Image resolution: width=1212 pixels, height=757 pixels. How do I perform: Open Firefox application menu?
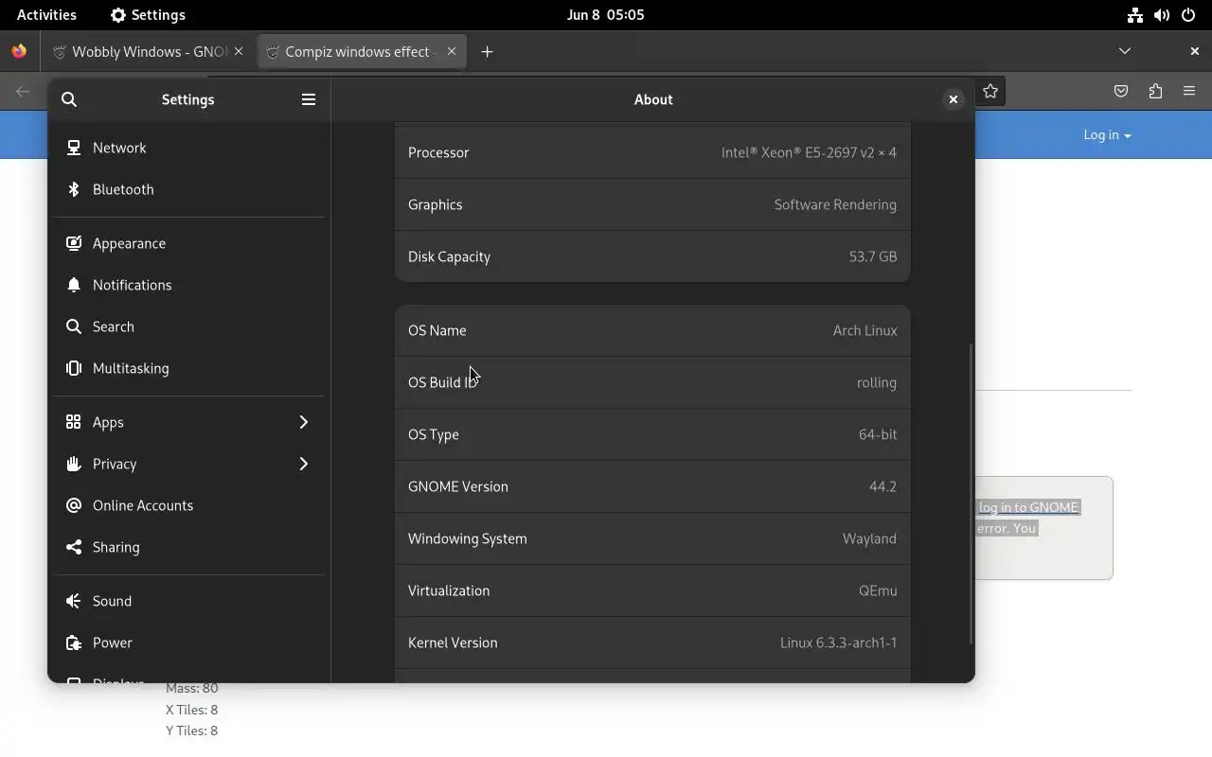1189,92
